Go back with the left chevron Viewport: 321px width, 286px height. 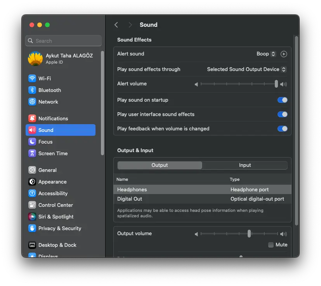click(116, 25)
